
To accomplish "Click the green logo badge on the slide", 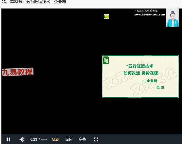I will tap(106, 60).
